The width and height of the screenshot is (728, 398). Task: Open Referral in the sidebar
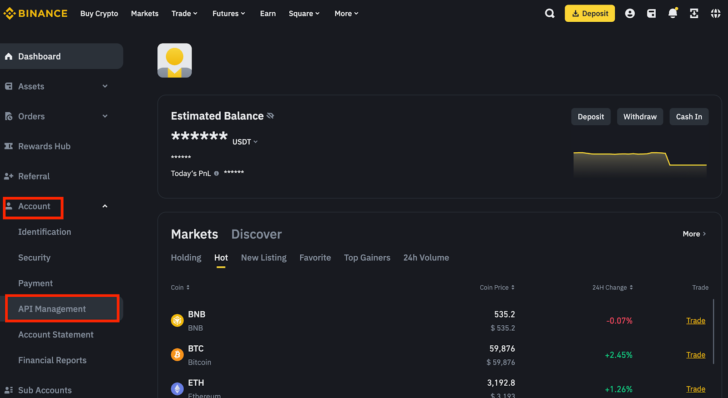34,176
